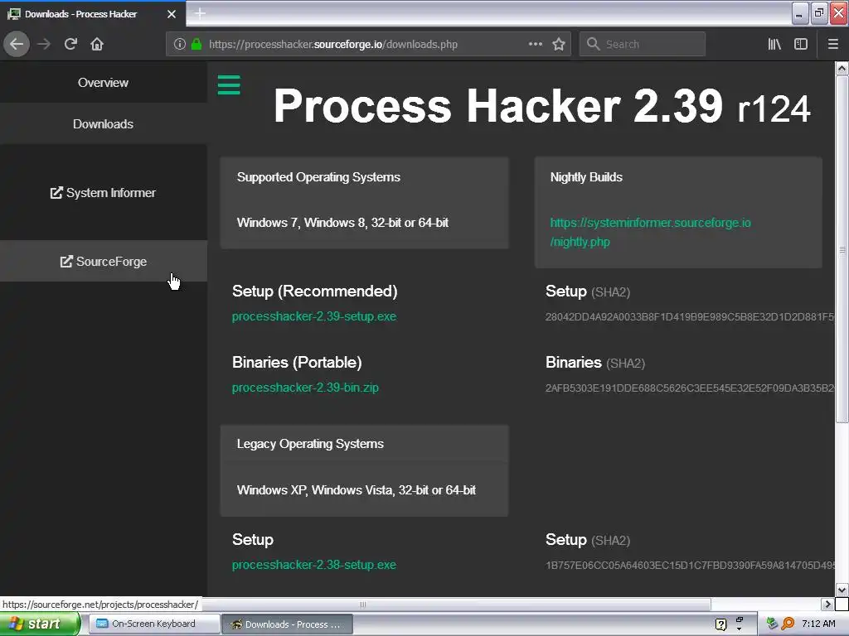Go to the browser home page icon
Viewport: 849px width, 636px height.
[97, 44]
